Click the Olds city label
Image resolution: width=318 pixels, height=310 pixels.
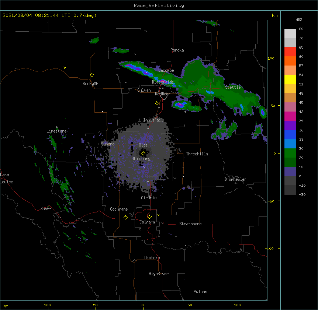(x=143, y=145)
